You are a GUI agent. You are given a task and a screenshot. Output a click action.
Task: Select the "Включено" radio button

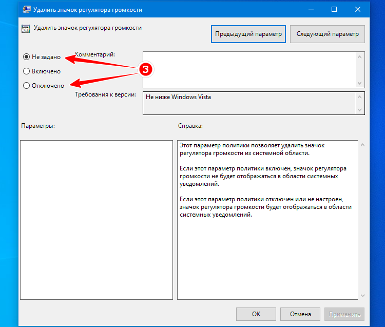[26, 71]
